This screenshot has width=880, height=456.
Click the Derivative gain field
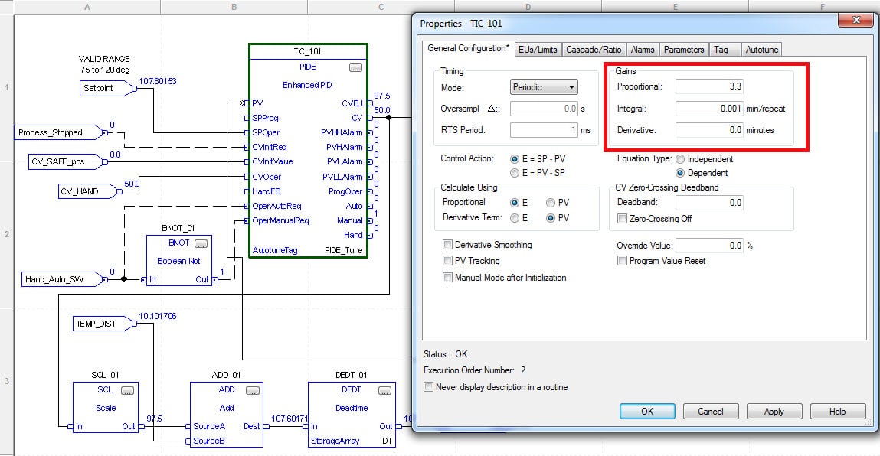click(709, 129)
